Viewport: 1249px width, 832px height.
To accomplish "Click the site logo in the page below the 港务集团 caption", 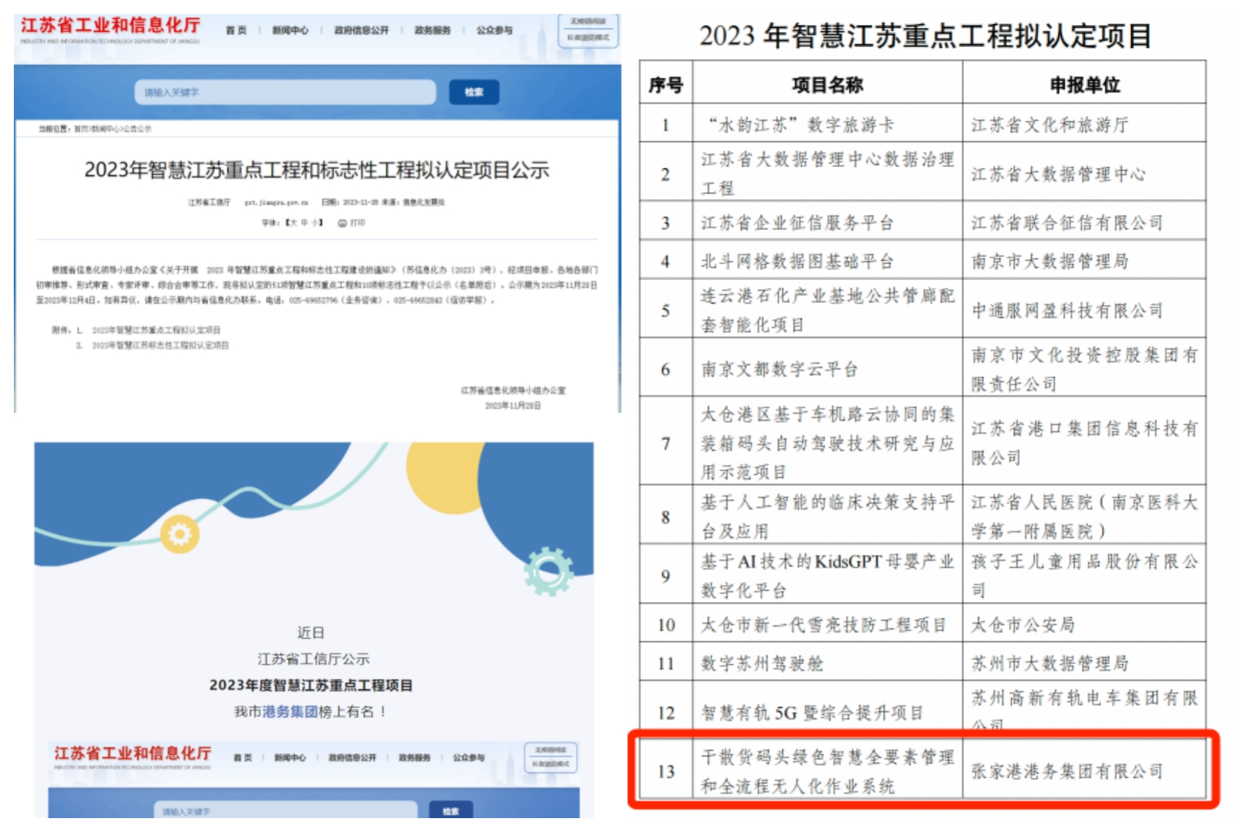I will (133, 757).
